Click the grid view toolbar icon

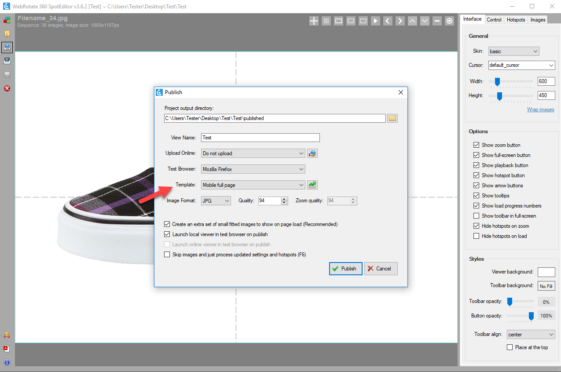326,21
